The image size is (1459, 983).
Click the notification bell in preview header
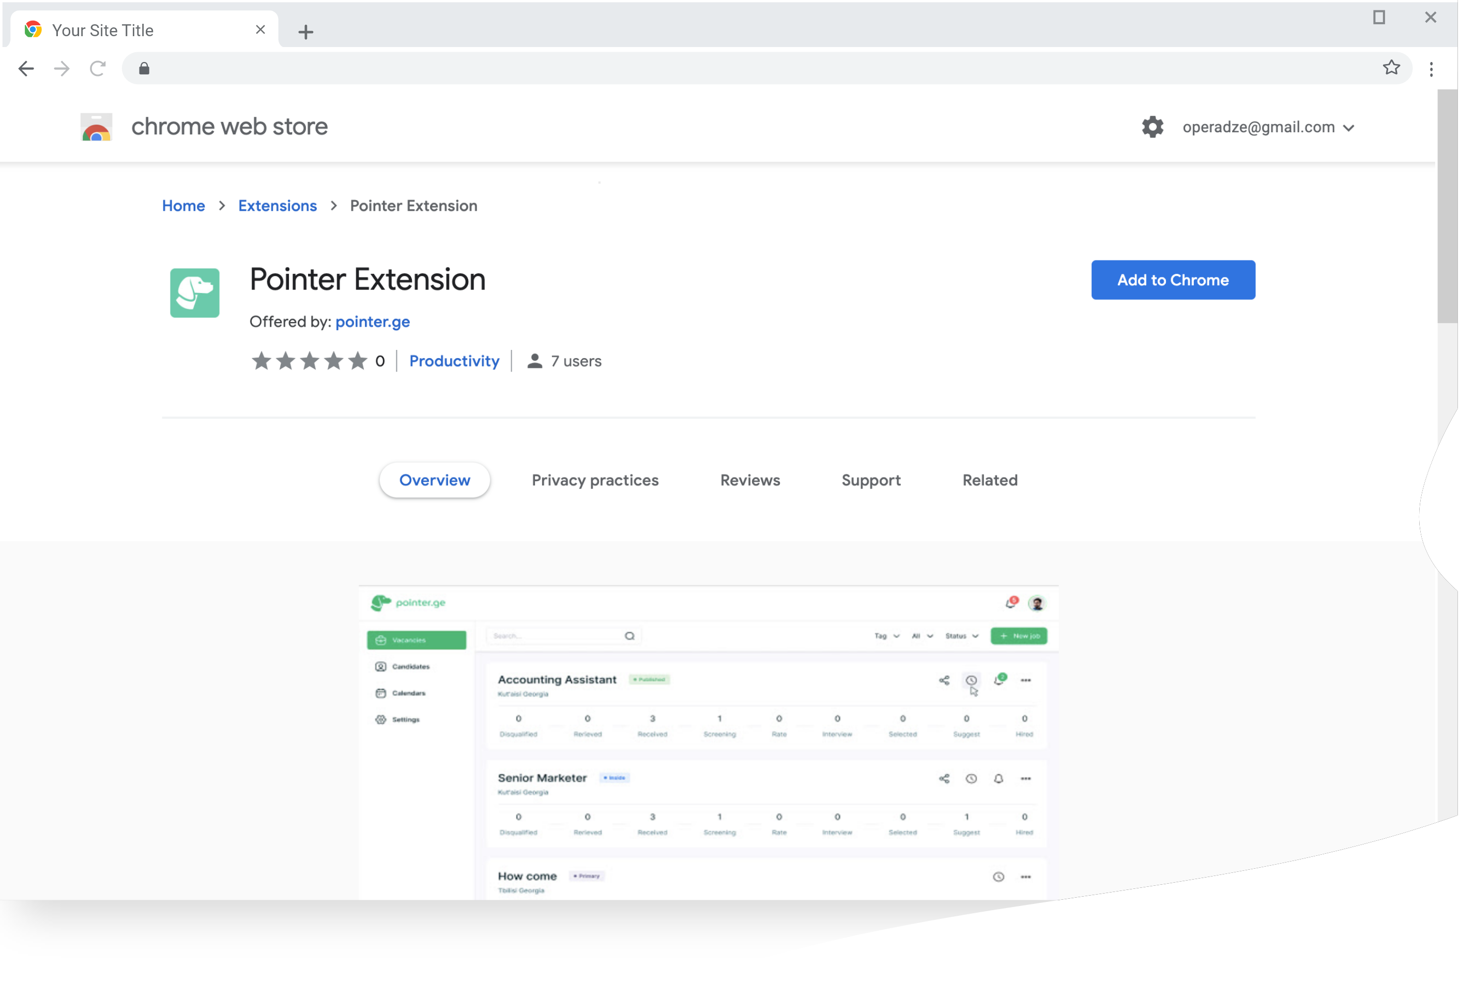click(x=1011, y=603)
